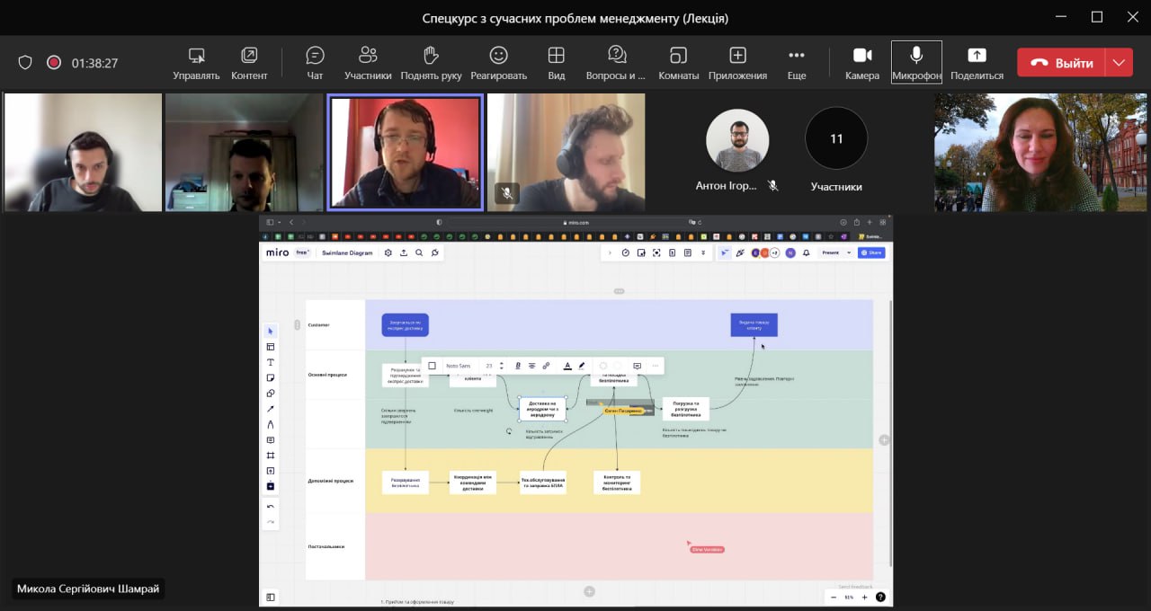Open the Реагировать reactions menu
The height and width of the screenshot is (611, 1151).
coord(498,62)
